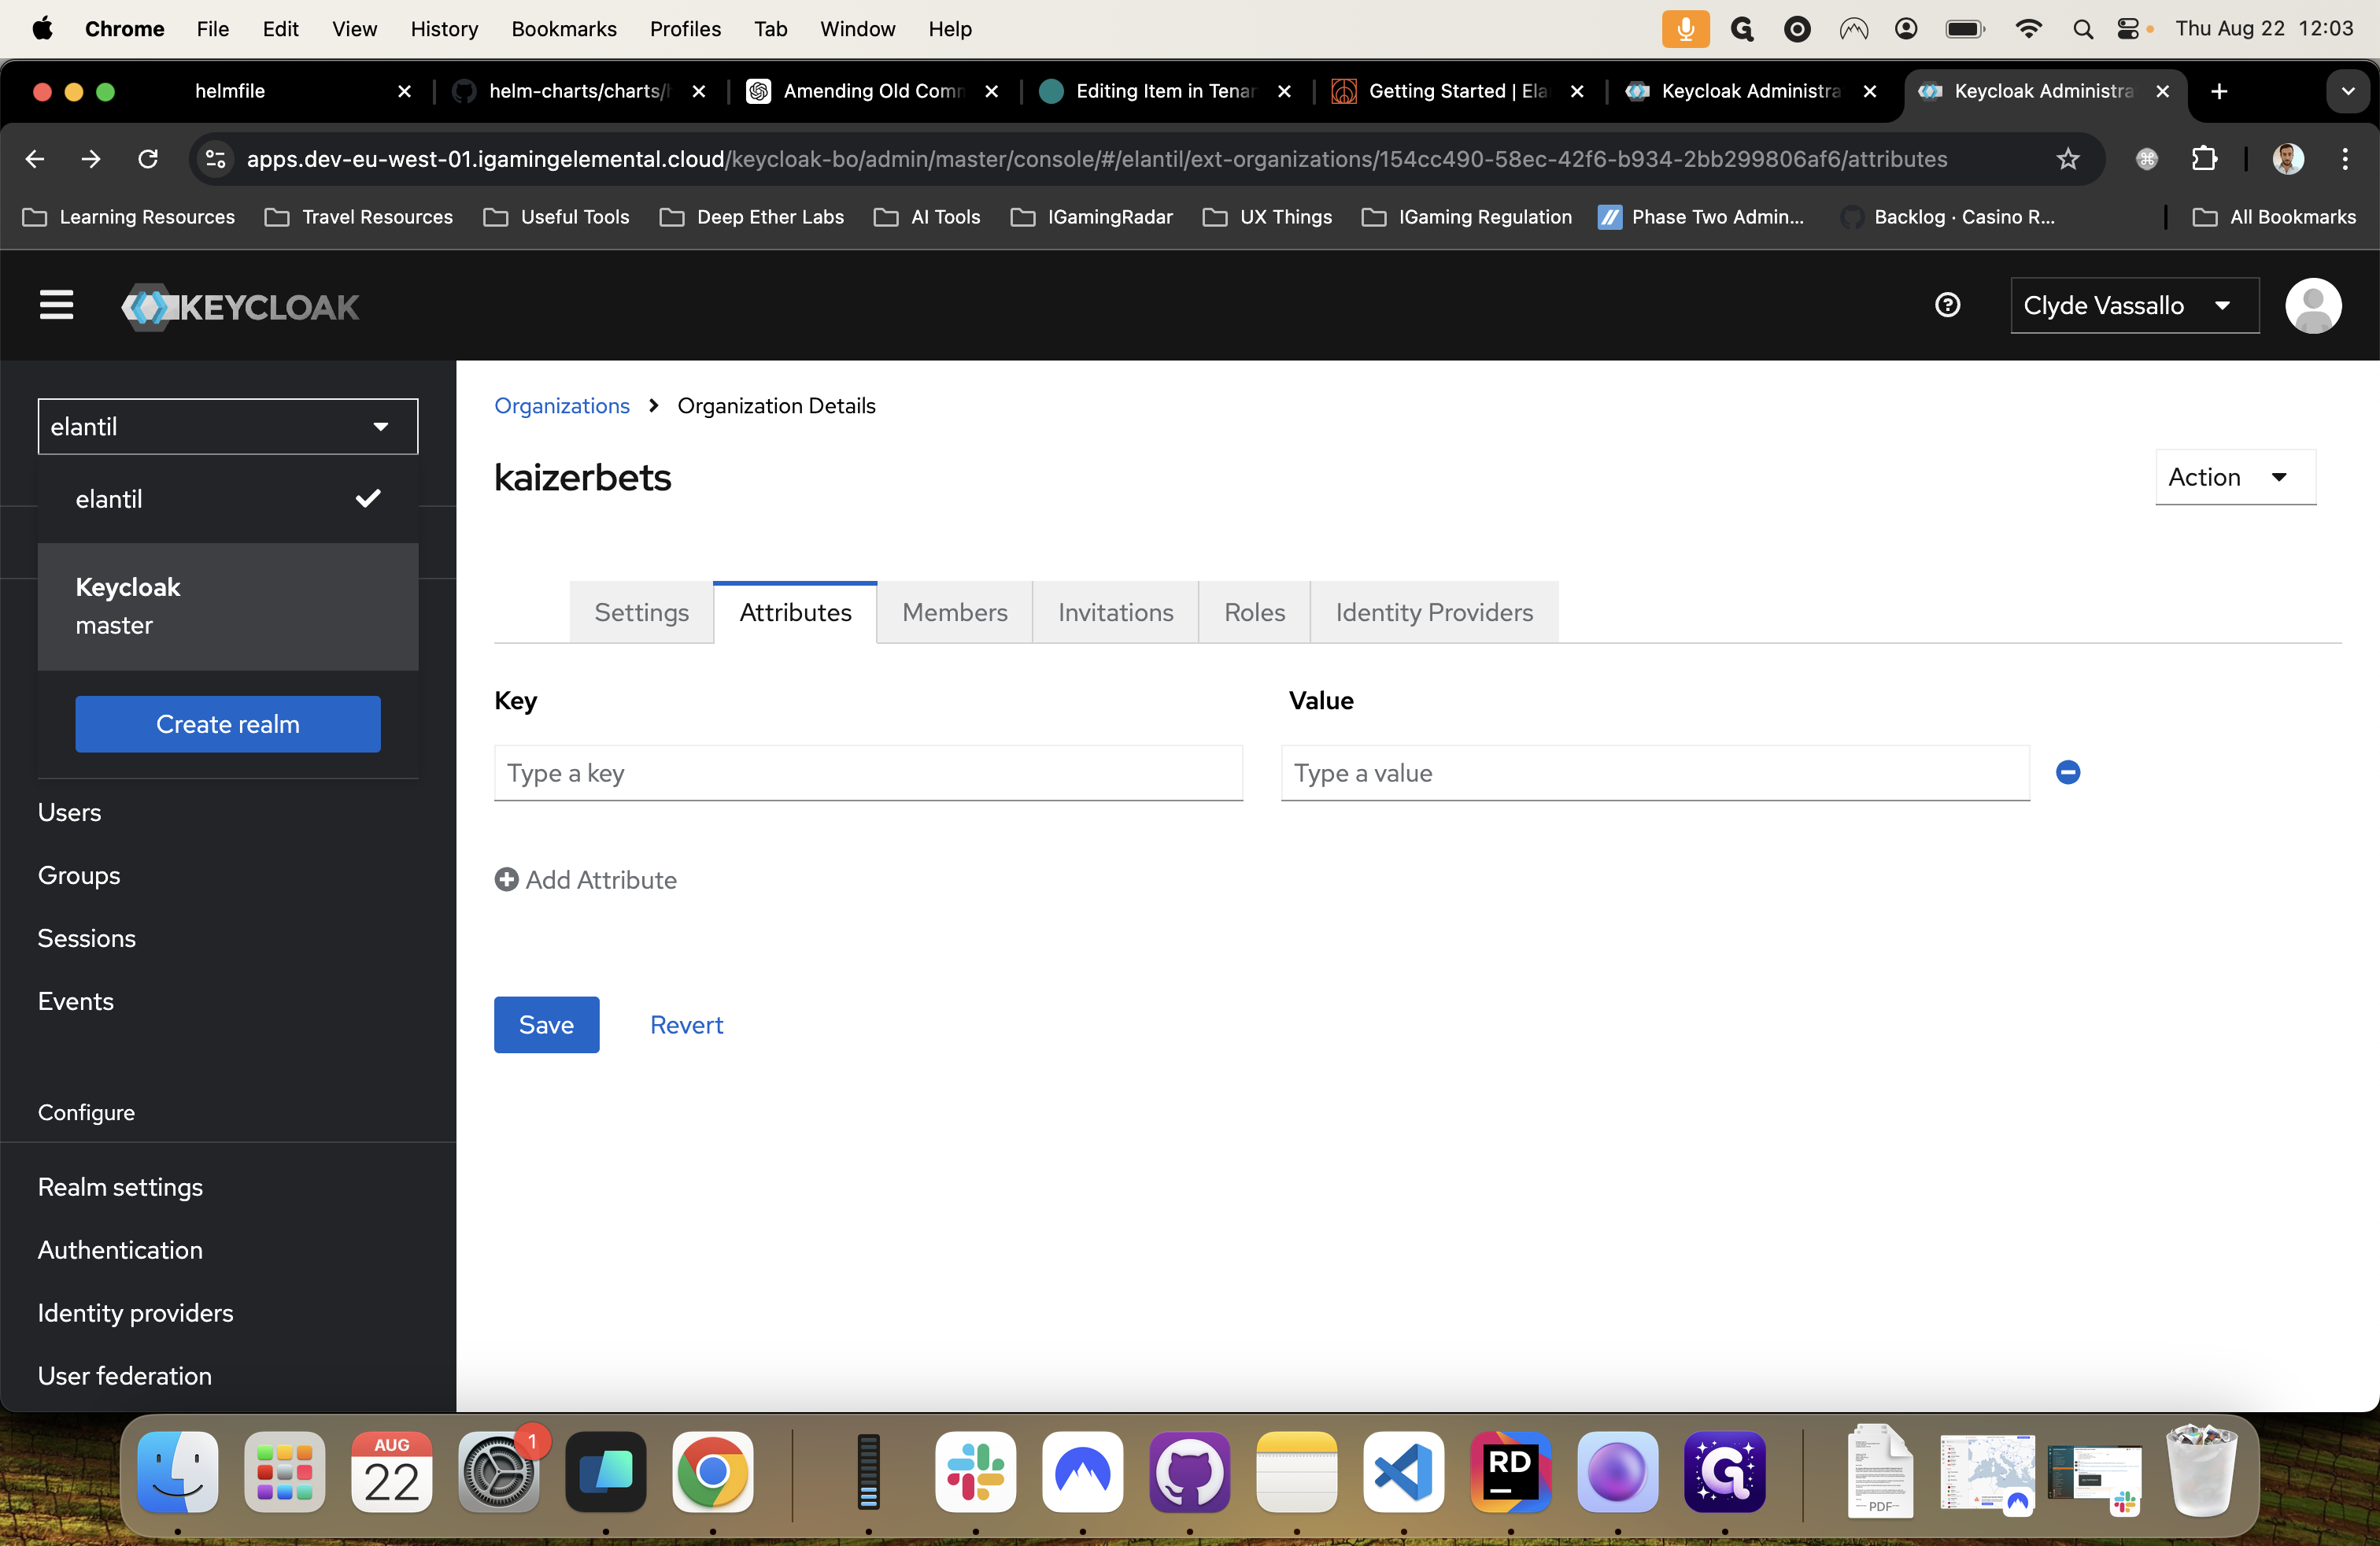Open the elantil realm selector dropdown
This screenshot has width=2380, height=1546.
[x=228, y=427]
